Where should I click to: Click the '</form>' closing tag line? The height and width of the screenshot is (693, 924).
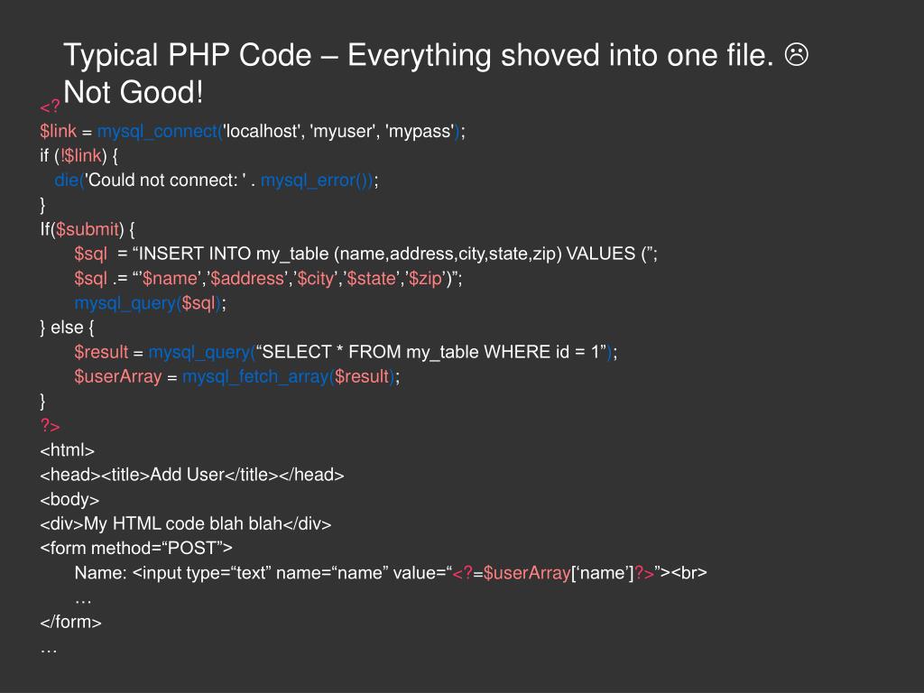[x=70, y=623]
